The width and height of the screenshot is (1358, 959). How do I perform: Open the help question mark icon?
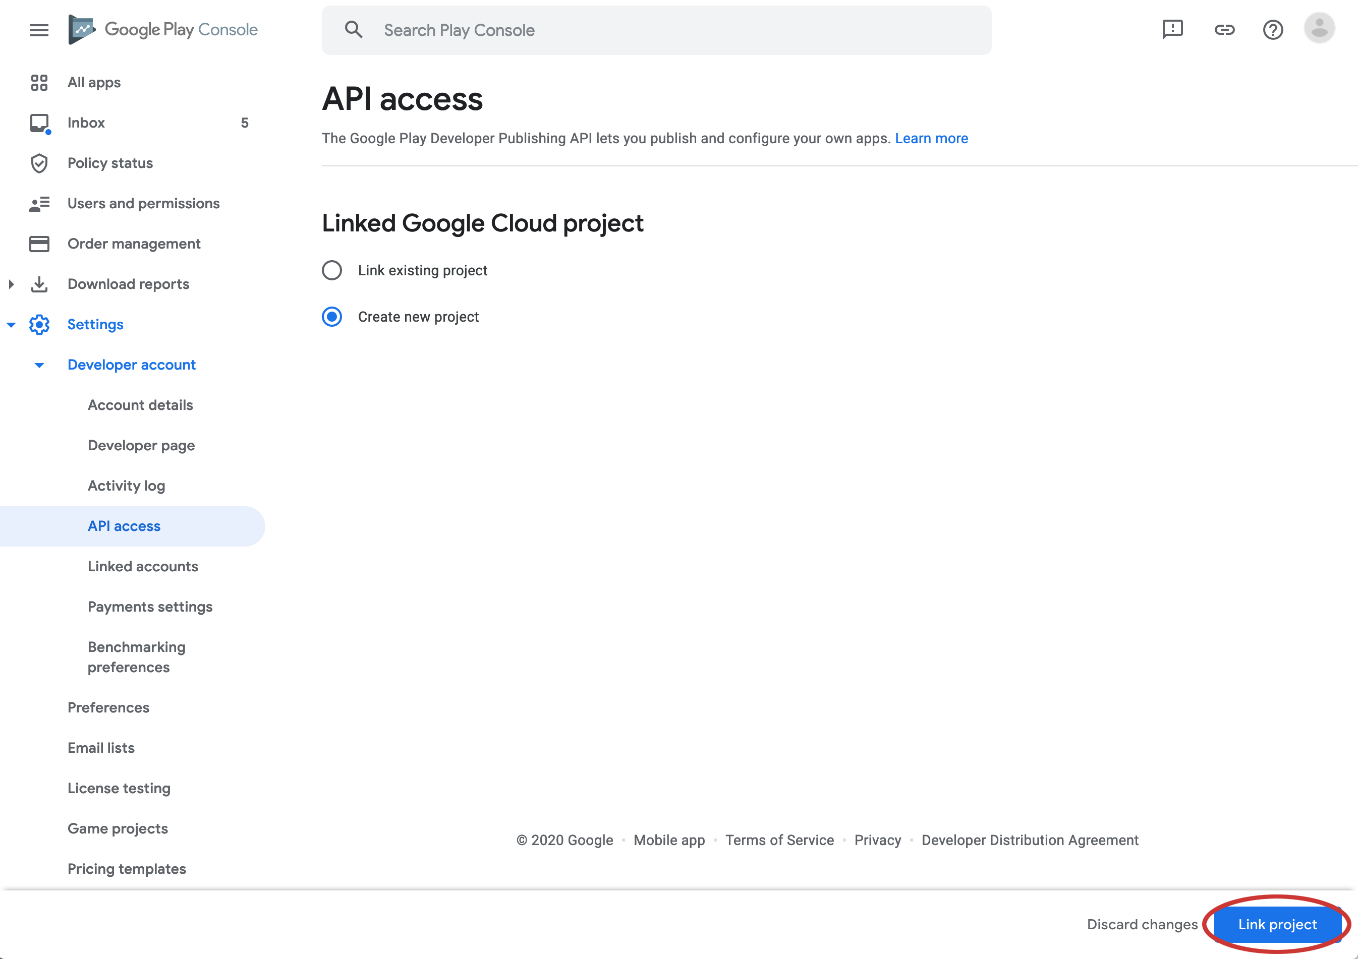click(x=1272, y=30)
